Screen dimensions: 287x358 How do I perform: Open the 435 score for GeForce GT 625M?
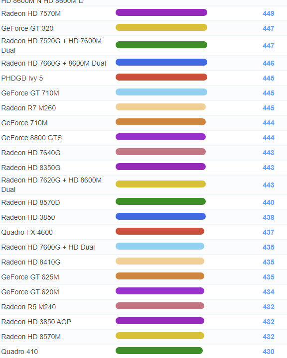coord(269,277)
